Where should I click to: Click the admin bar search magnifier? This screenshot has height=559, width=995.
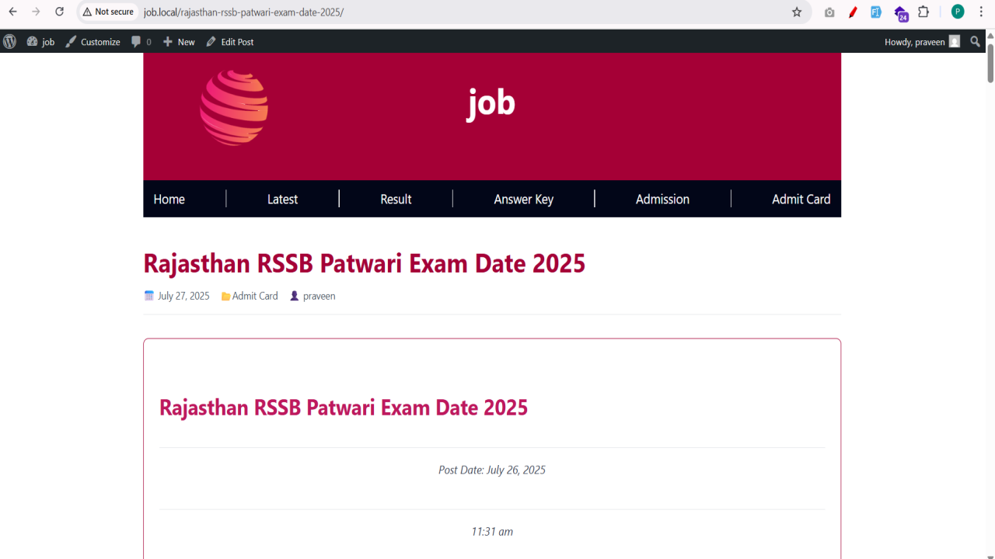pyautogui.click(x=976, y=42)
